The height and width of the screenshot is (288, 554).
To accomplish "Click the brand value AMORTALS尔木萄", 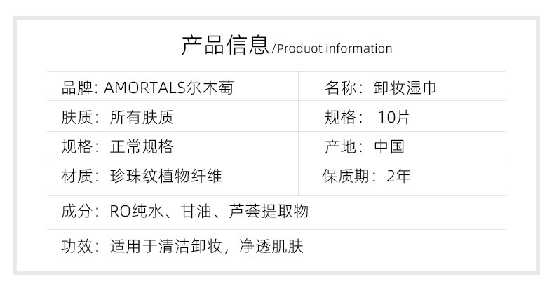I will coord(168,88).
